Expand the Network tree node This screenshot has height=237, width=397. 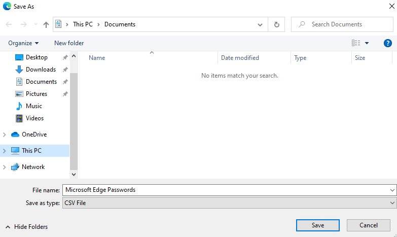pyautogui.click(x=4, y=167)
